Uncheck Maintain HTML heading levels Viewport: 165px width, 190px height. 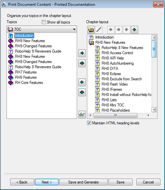point(89,123)
